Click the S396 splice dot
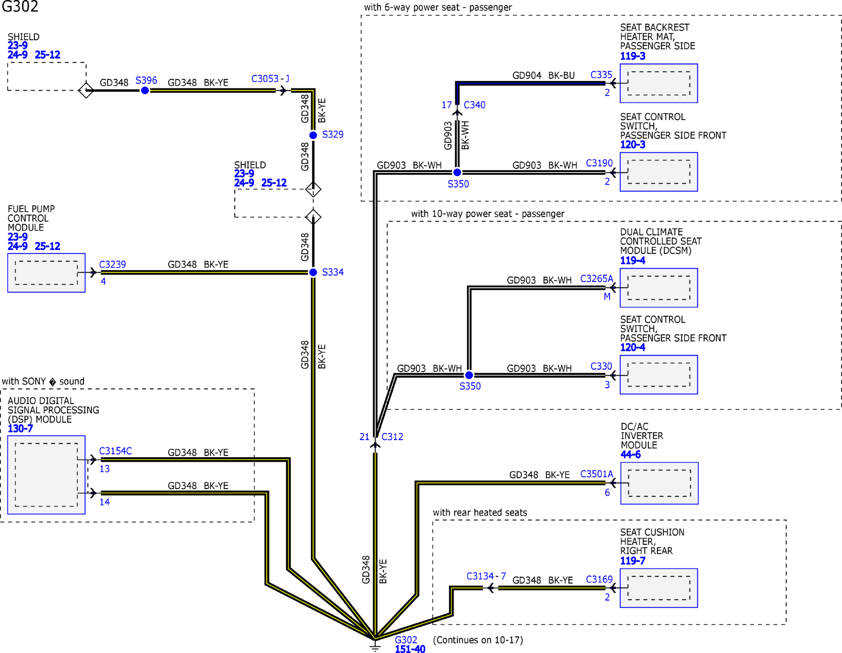Viewport: 842px width, 653px height. [145, 91]
